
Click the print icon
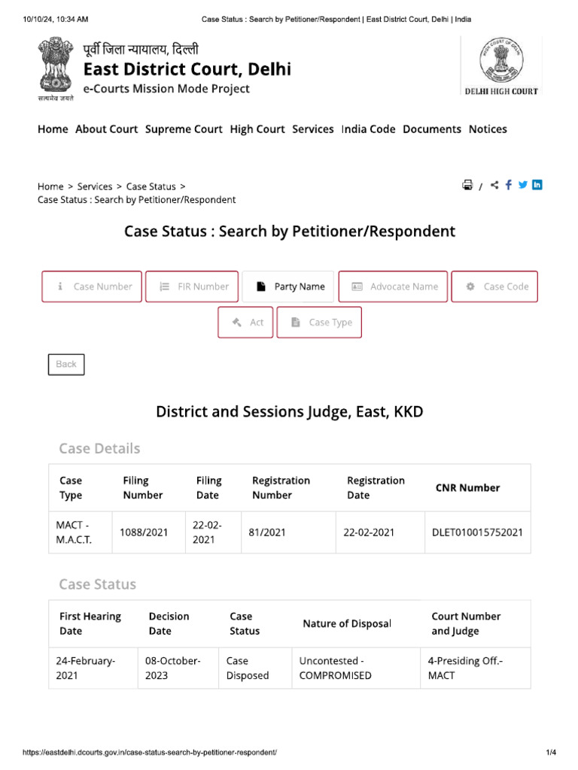point(467,185)
